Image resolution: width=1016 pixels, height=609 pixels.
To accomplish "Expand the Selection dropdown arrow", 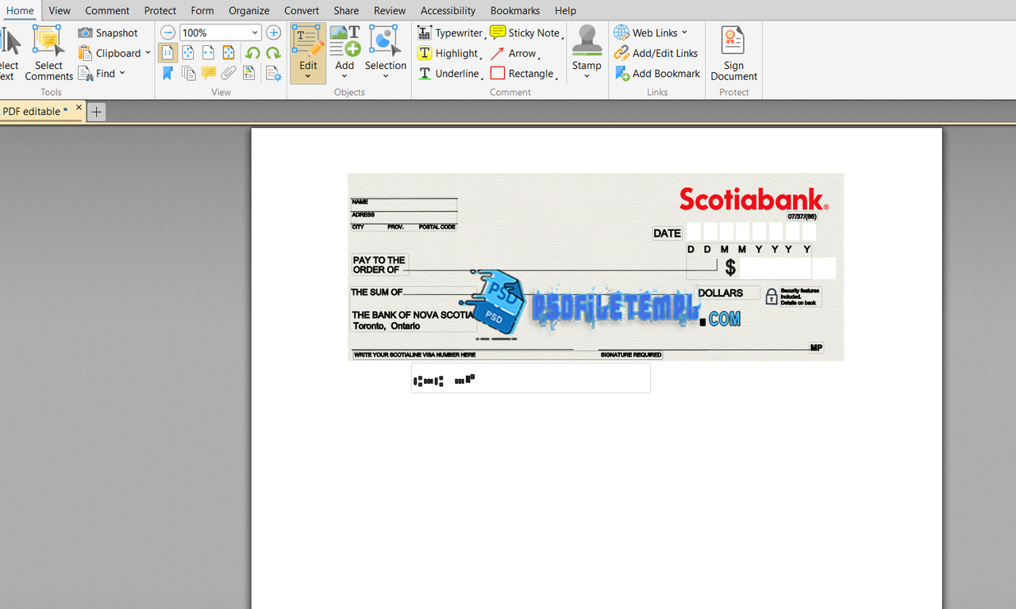I will click(x=386, y=77).
